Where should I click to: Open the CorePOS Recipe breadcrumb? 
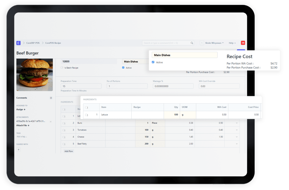(x=53, y=43)
